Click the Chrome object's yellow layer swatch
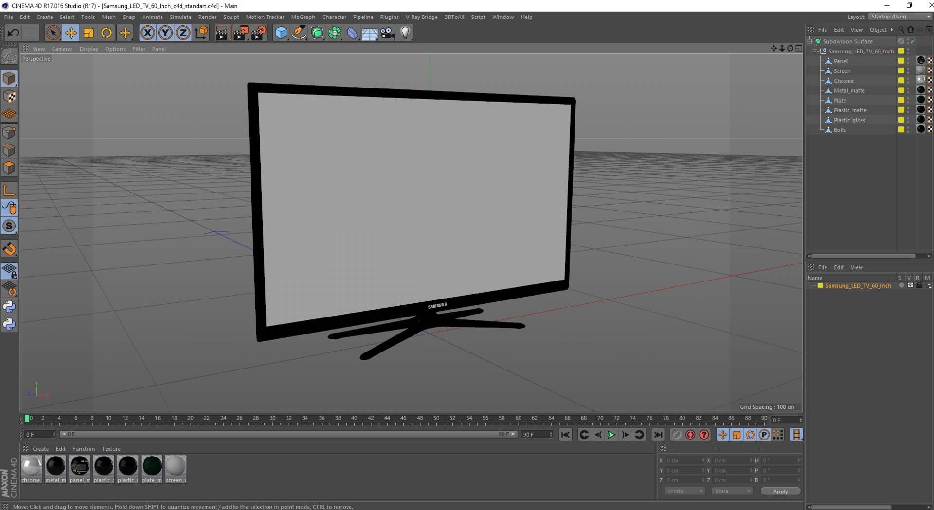This screenshot has height=510, width=934. click(x=901, y=81)
